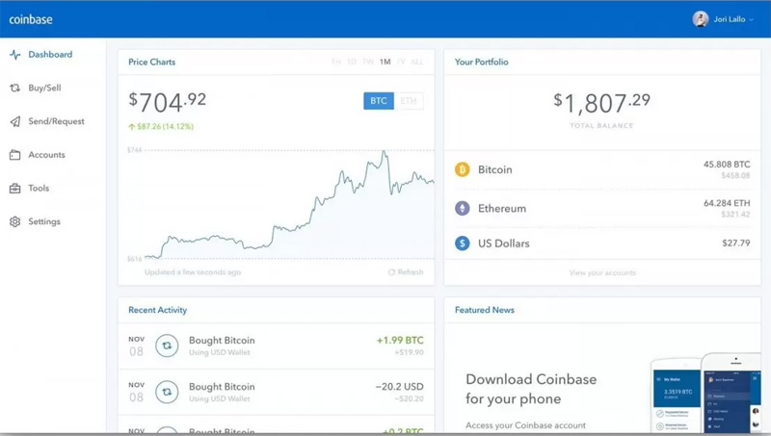This screenshot has width=771, height=436.
Task: Select the 1W chart range
Action: click(x=368, y=62)
